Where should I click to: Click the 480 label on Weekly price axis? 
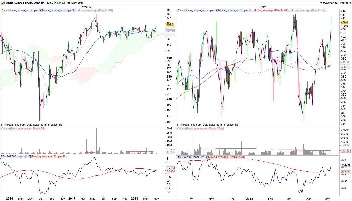click(169, 10)
